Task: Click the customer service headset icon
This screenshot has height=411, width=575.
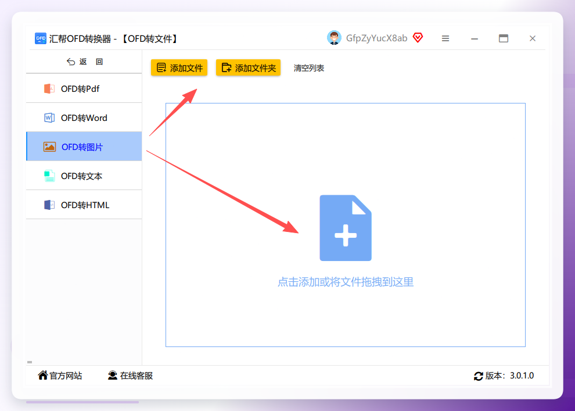Action: 113,375
